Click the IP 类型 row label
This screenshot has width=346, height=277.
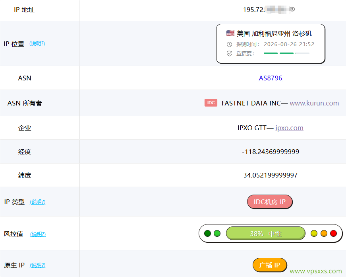(x=14, y=202)
